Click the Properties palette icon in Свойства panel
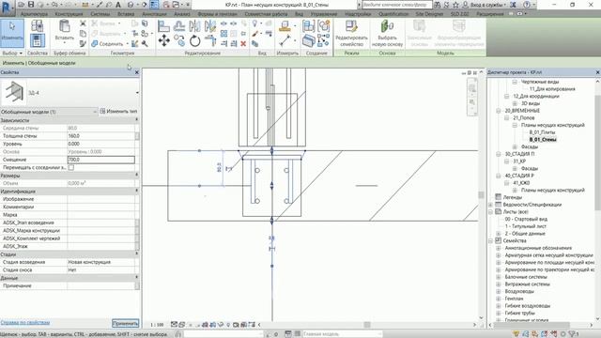 [x=38, y=40]
